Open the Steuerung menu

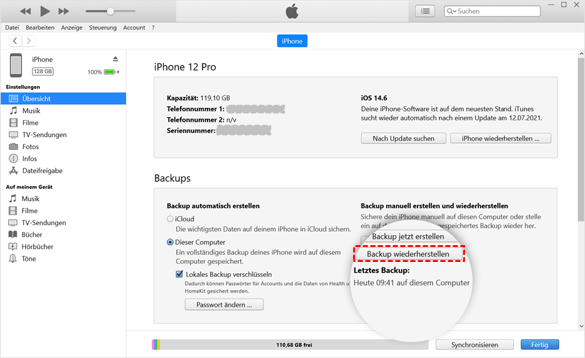[102, 27]
